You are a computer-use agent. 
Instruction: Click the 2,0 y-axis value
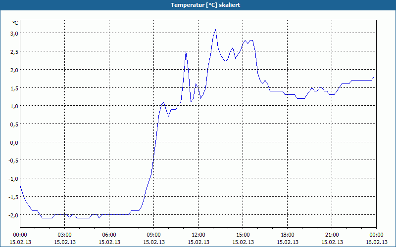[14, 70]
